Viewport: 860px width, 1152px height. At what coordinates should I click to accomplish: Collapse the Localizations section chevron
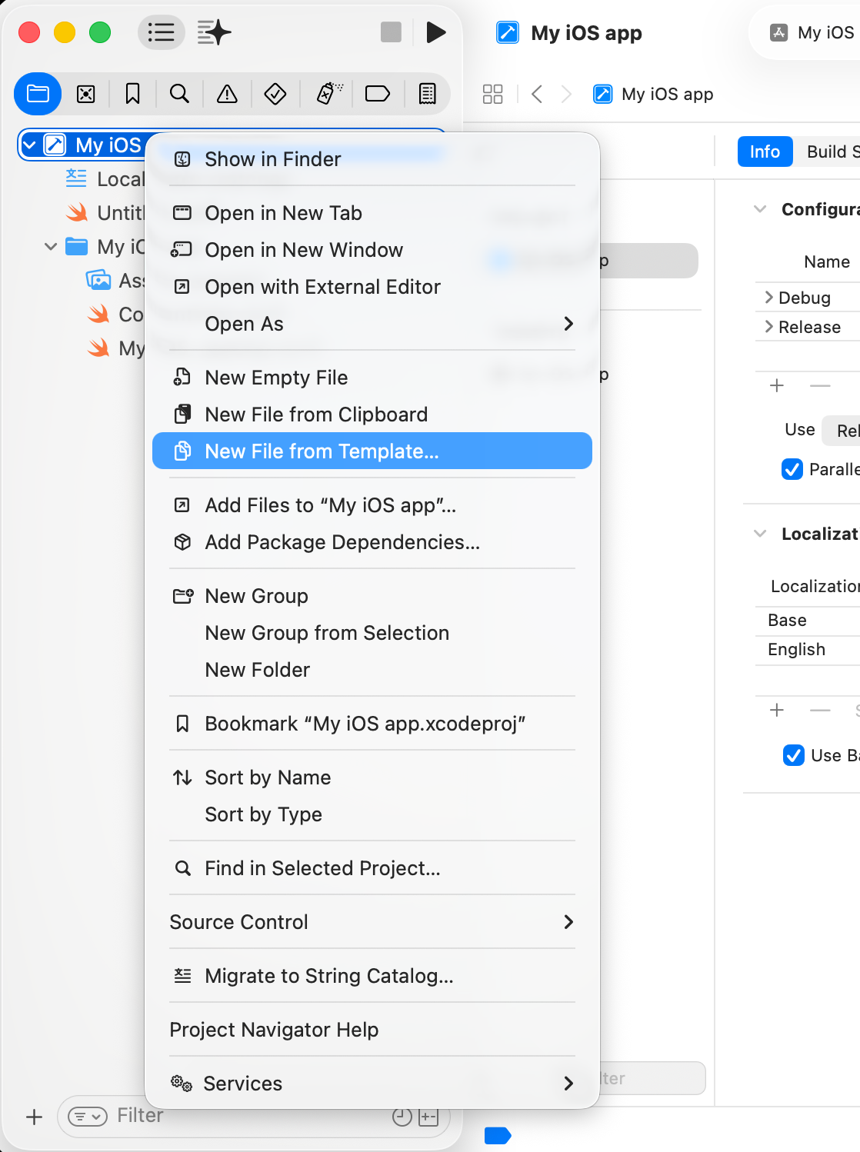click(760, 534)
